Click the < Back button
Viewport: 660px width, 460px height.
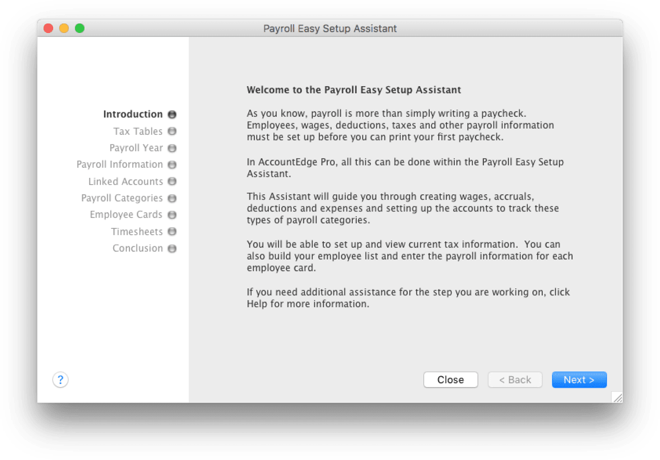click(515, 380)
